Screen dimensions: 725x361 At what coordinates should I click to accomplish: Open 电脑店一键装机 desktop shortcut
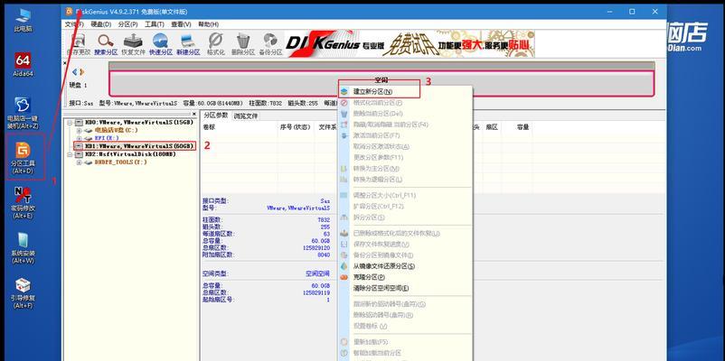pos(24,113)
